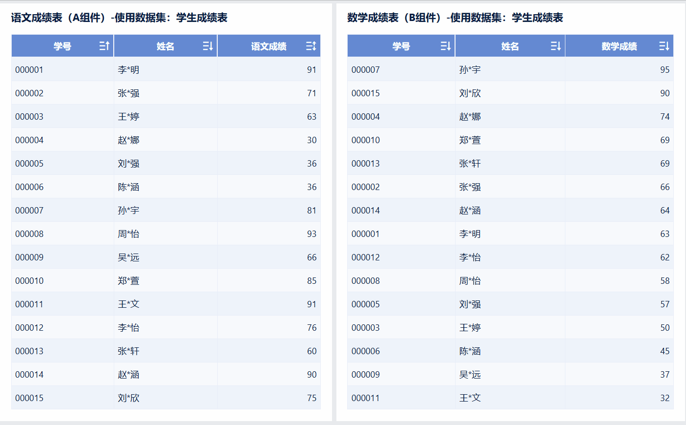
Task: Select cell 000009 in 数学成绩表
Action: tap(401, 375)
